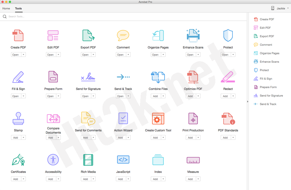This screenshot has width=291, height=190.
Task: Open Create PDF from the right sidebar
Action: [264, 19]
